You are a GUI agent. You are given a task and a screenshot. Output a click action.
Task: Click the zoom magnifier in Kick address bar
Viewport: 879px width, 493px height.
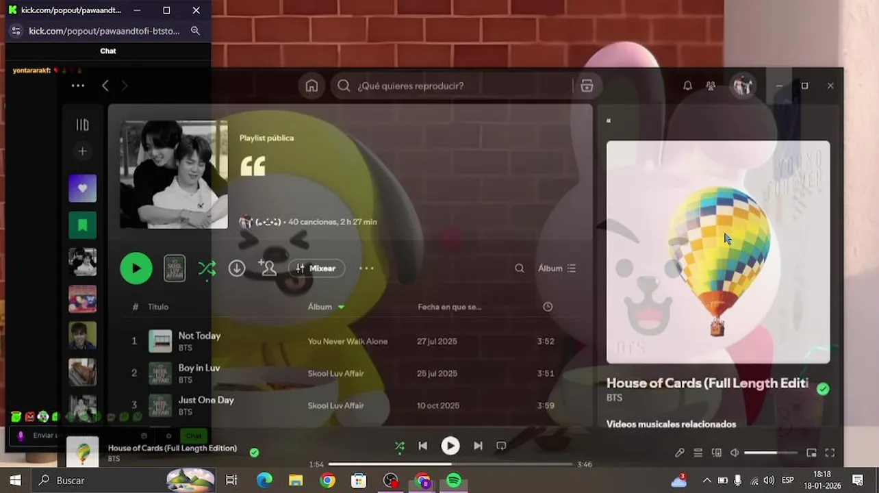click(x=195, y=31)
